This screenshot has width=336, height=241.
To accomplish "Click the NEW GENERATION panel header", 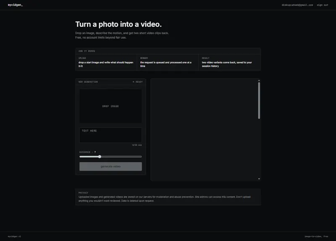I will click(x=110, y=82).
